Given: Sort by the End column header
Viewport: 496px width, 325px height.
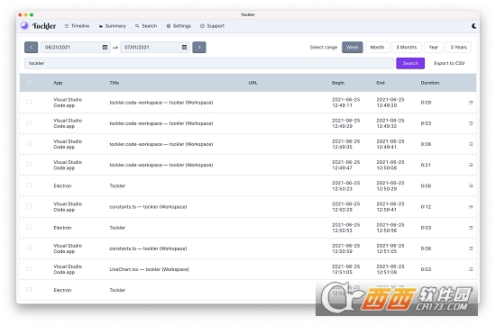Looking at the screenshot, I should [381, 83].
